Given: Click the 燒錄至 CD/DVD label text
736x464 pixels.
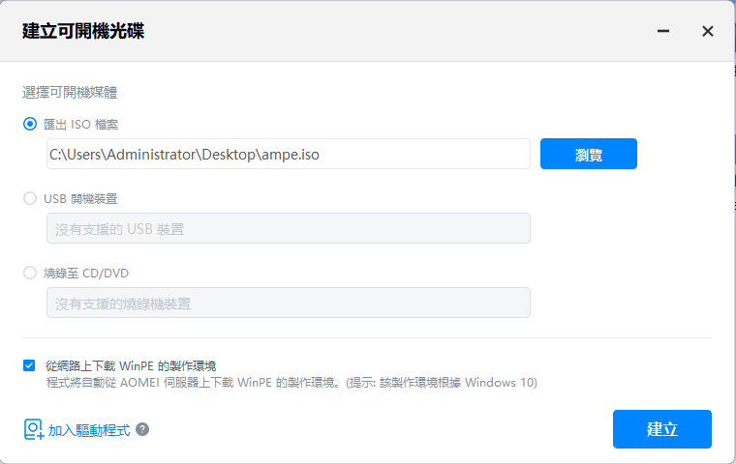Looking at the screenshot, I should 86,273.
